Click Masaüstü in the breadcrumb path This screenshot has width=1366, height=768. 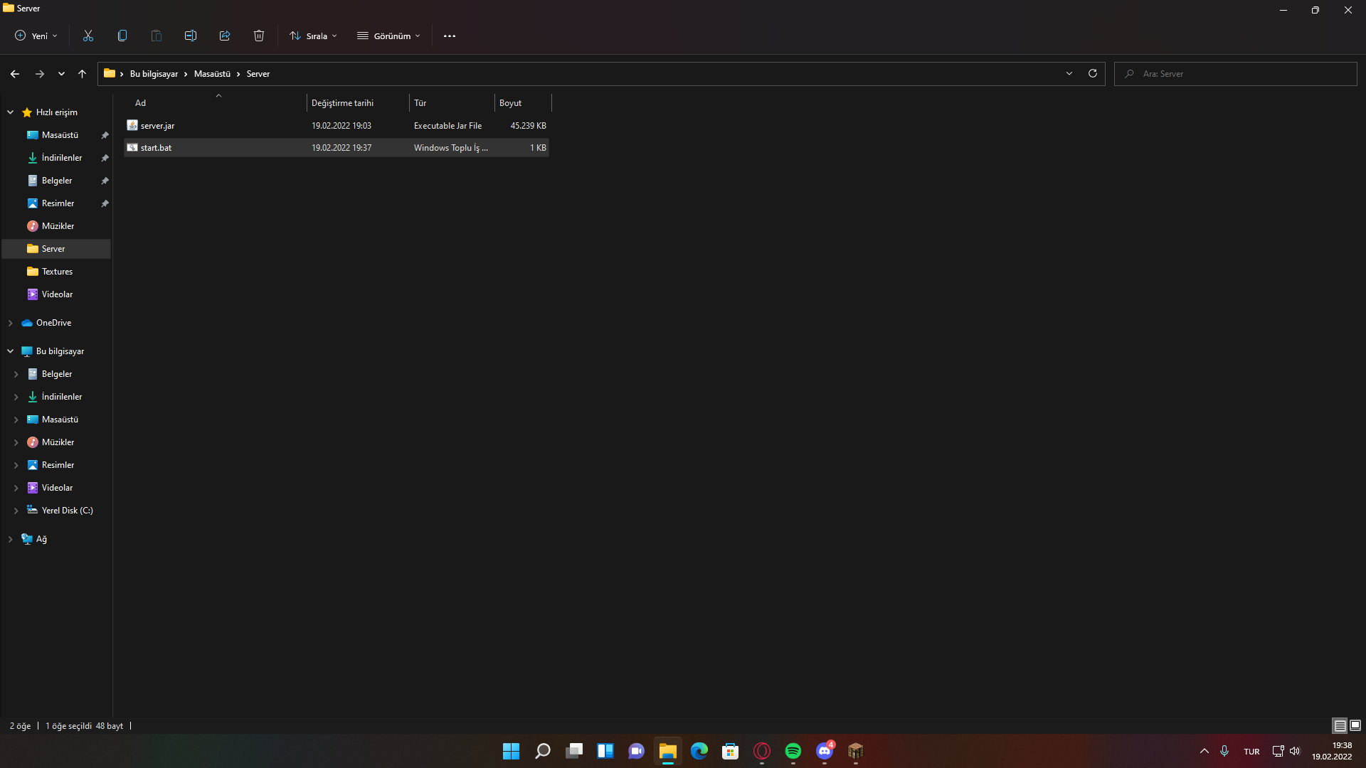pos(212,74)
